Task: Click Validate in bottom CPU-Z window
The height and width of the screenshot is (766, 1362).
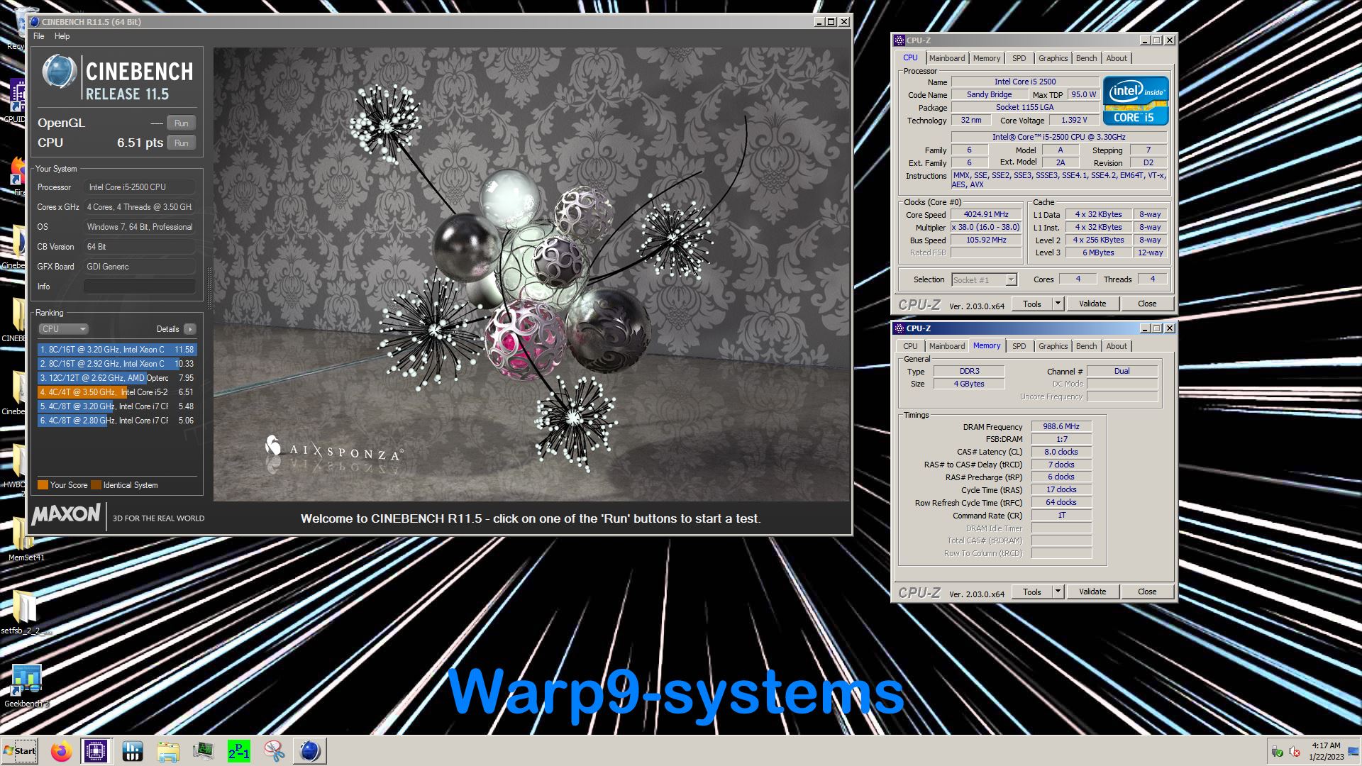Action: tap(1092, 592)
